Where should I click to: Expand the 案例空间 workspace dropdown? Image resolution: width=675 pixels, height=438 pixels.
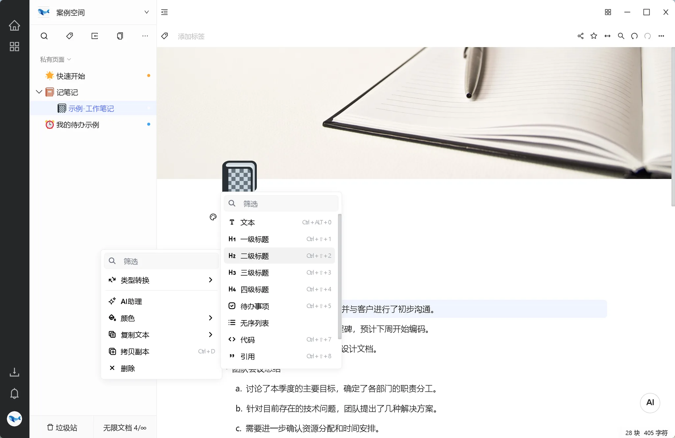(146, 12)
